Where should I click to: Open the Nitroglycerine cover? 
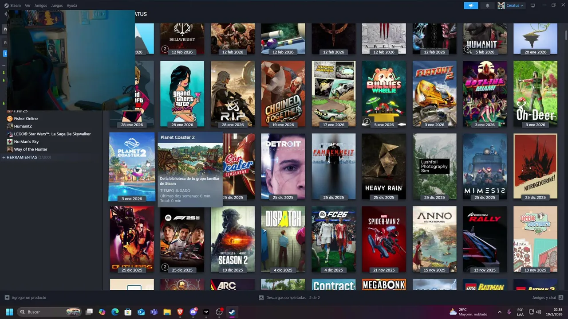point(535,166)
